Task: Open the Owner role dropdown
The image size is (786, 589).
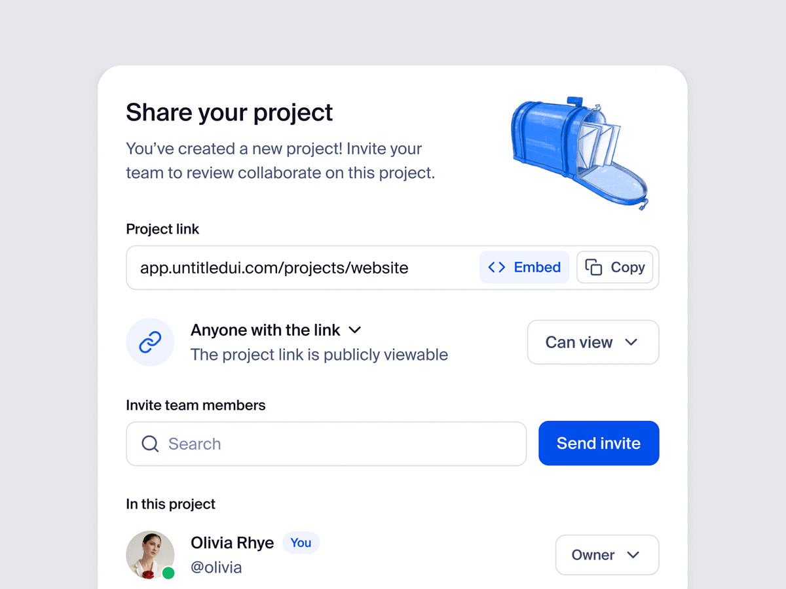Action: pos(607,554)
